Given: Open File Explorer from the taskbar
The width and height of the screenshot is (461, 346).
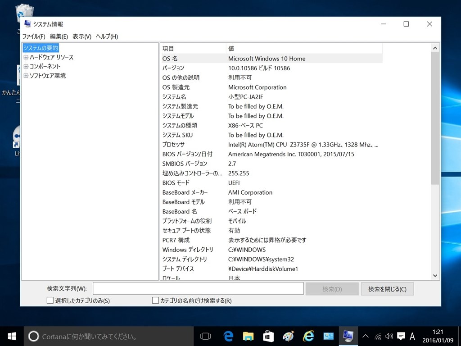Looking at the screenshot, I should tap(248, 336).
